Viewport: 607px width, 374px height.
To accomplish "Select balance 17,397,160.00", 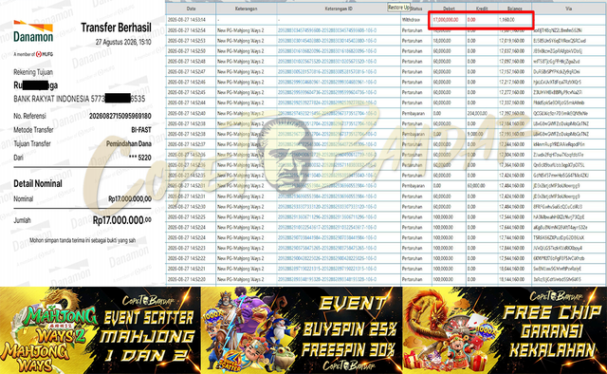I will pyautogui.click(x=512, y=113).
